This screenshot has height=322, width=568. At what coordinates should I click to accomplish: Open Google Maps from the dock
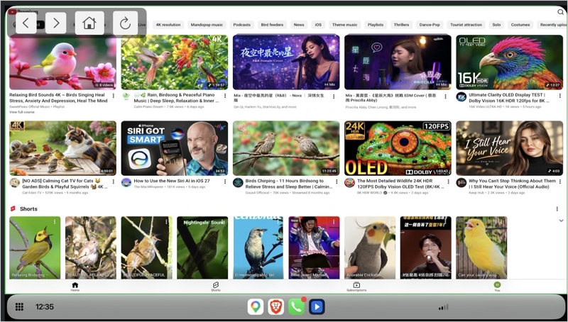pos(256,307)
